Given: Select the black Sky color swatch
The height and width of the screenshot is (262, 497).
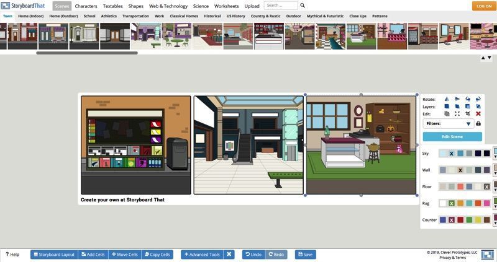Looking at the screenshot, I should tap(486, 153).
